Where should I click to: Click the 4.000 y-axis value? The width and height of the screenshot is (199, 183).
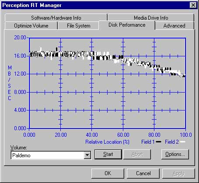20,110
